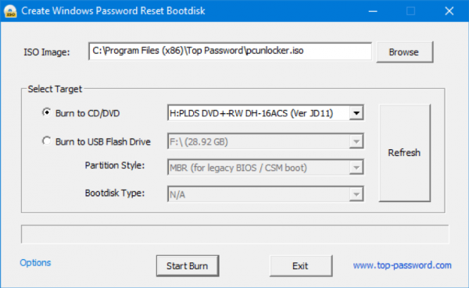Click the window title bar text
469x288 pixels.
[x=113, y=11]
